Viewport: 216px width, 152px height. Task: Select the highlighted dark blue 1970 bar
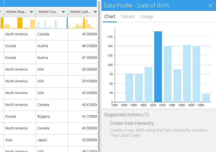pyautogui.click(x=158, y=67)
